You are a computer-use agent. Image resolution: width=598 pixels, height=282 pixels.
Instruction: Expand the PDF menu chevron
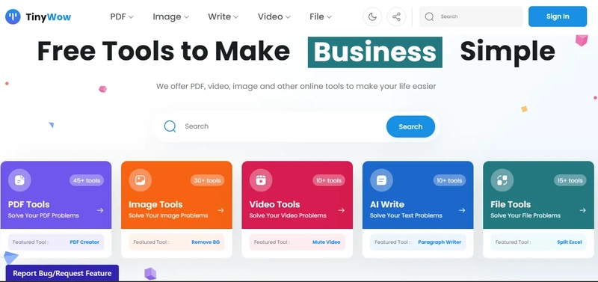[131, 17]
